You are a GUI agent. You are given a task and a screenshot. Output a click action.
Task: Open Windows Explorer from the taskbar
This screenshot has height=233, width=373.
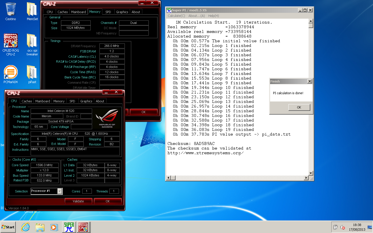click(x=40, y=227)
